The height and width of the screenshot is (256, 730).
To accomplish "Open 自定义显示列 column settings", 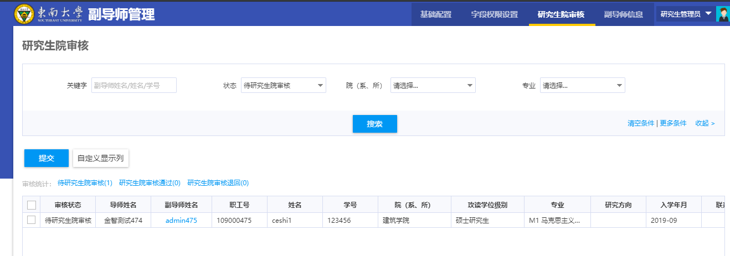I will (100, 158).
